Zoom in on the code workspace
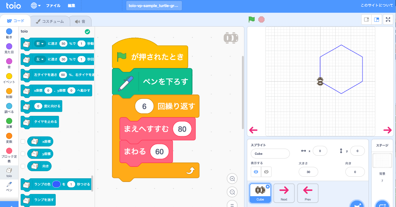396x207 pixels. [232, 179]
